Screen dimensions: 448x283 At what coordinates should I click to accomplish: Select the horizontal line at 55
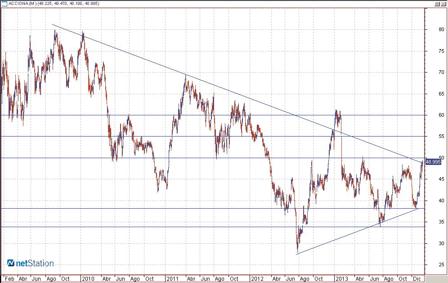click(213, 136)
